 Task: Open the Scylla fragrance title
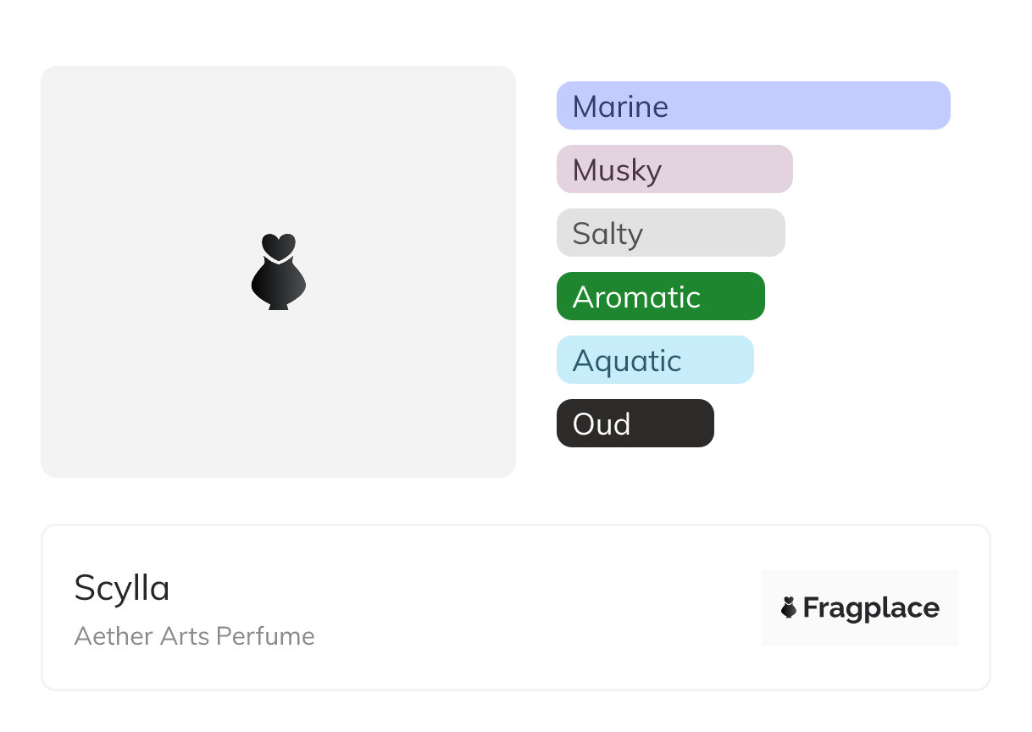122,588
